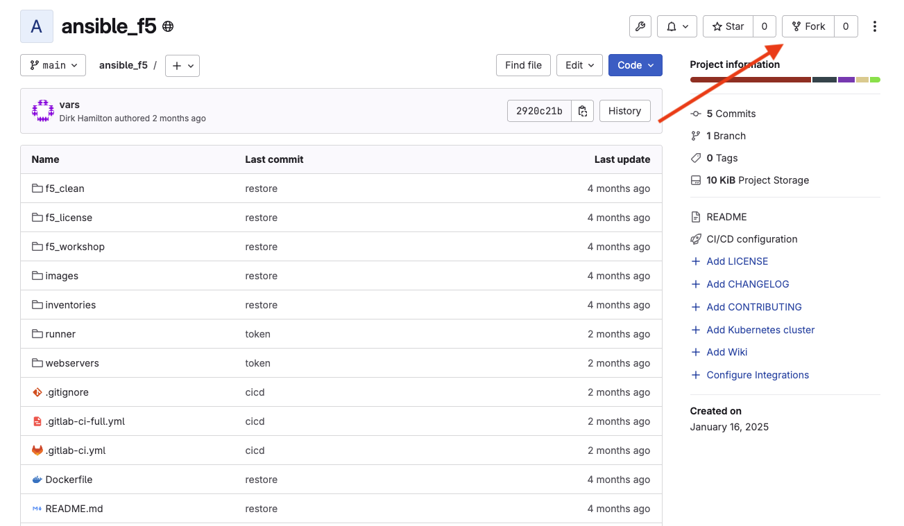This screenshot has height=526, width=904.
Task: Open the runner folder
Action: tap(60, 334)
